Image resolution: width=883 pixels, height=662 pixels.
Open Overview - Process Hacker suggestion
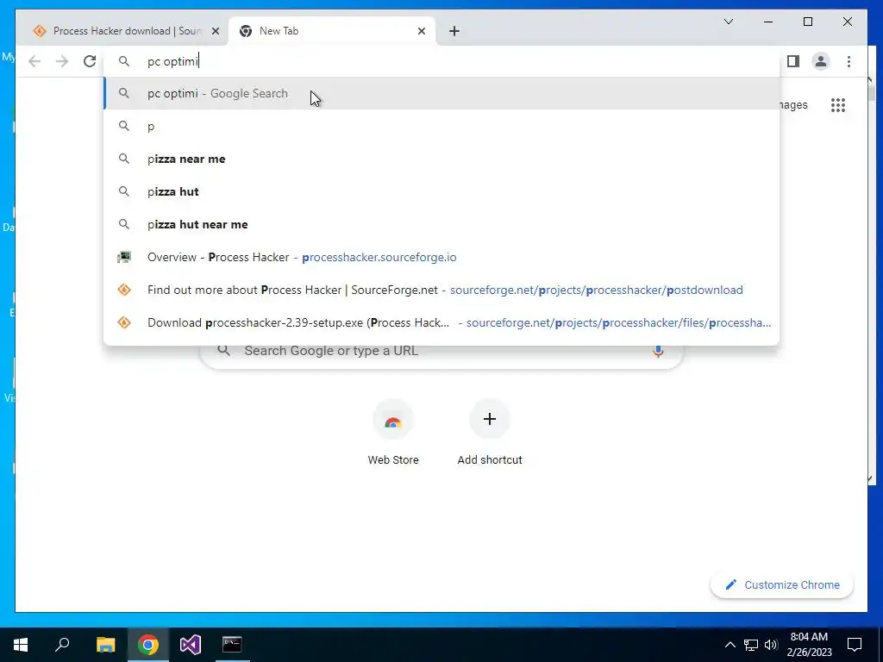(441, 257)
